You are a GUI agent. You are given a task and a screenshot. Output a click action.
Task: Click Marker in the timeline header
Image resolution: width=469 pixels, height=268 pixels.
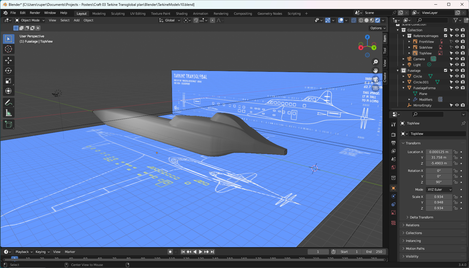coord(70,252)
